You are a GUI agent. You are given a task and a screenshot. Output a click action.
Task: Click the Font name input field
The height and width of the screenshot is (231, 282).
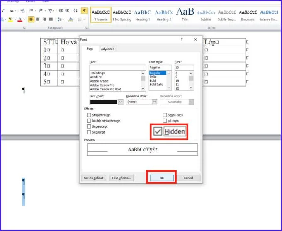(x=117, y=68)
